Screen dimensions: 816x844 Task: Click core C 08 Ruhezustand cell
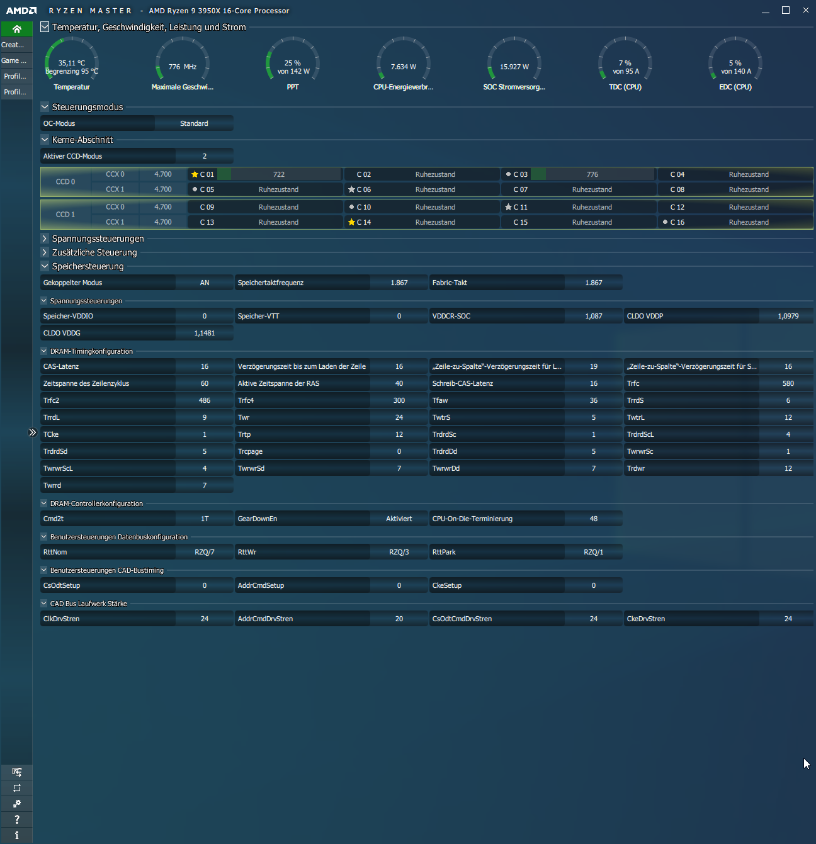coord(749,189)
